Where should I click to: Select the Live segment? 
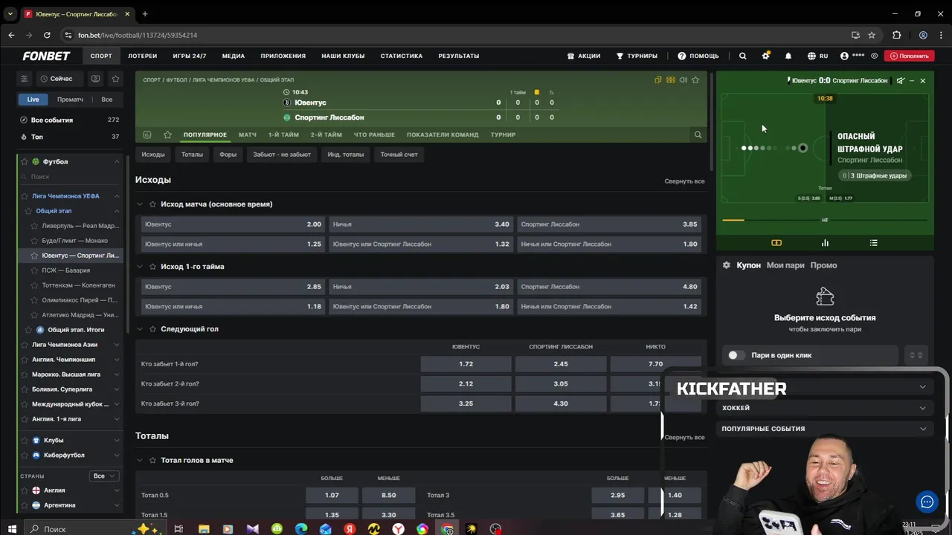(x=33, y=100)
